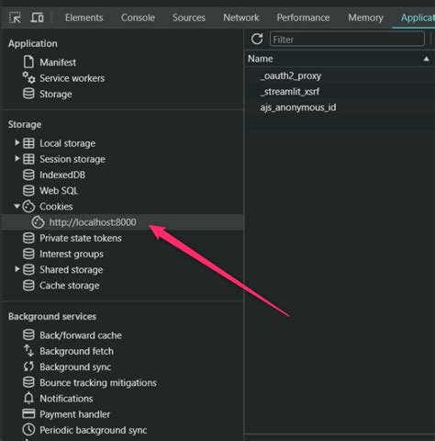Click the refresh cookies icon
The width and height of the screenshot is (435, 441).
pyautogui.click(x=257, y=39)
